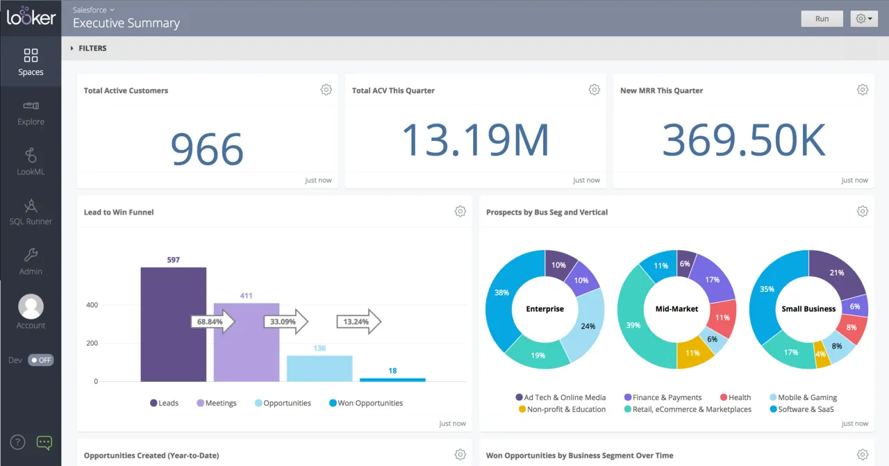
Task: Click the Run button
Action: coord(822,18)
